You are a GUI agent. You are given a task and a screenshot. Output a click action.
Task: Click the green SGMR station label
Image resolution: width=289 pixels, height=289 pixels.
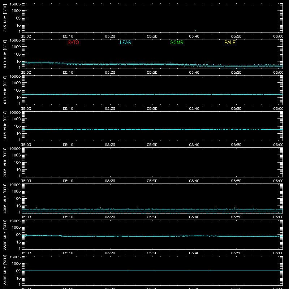(177, 42)
